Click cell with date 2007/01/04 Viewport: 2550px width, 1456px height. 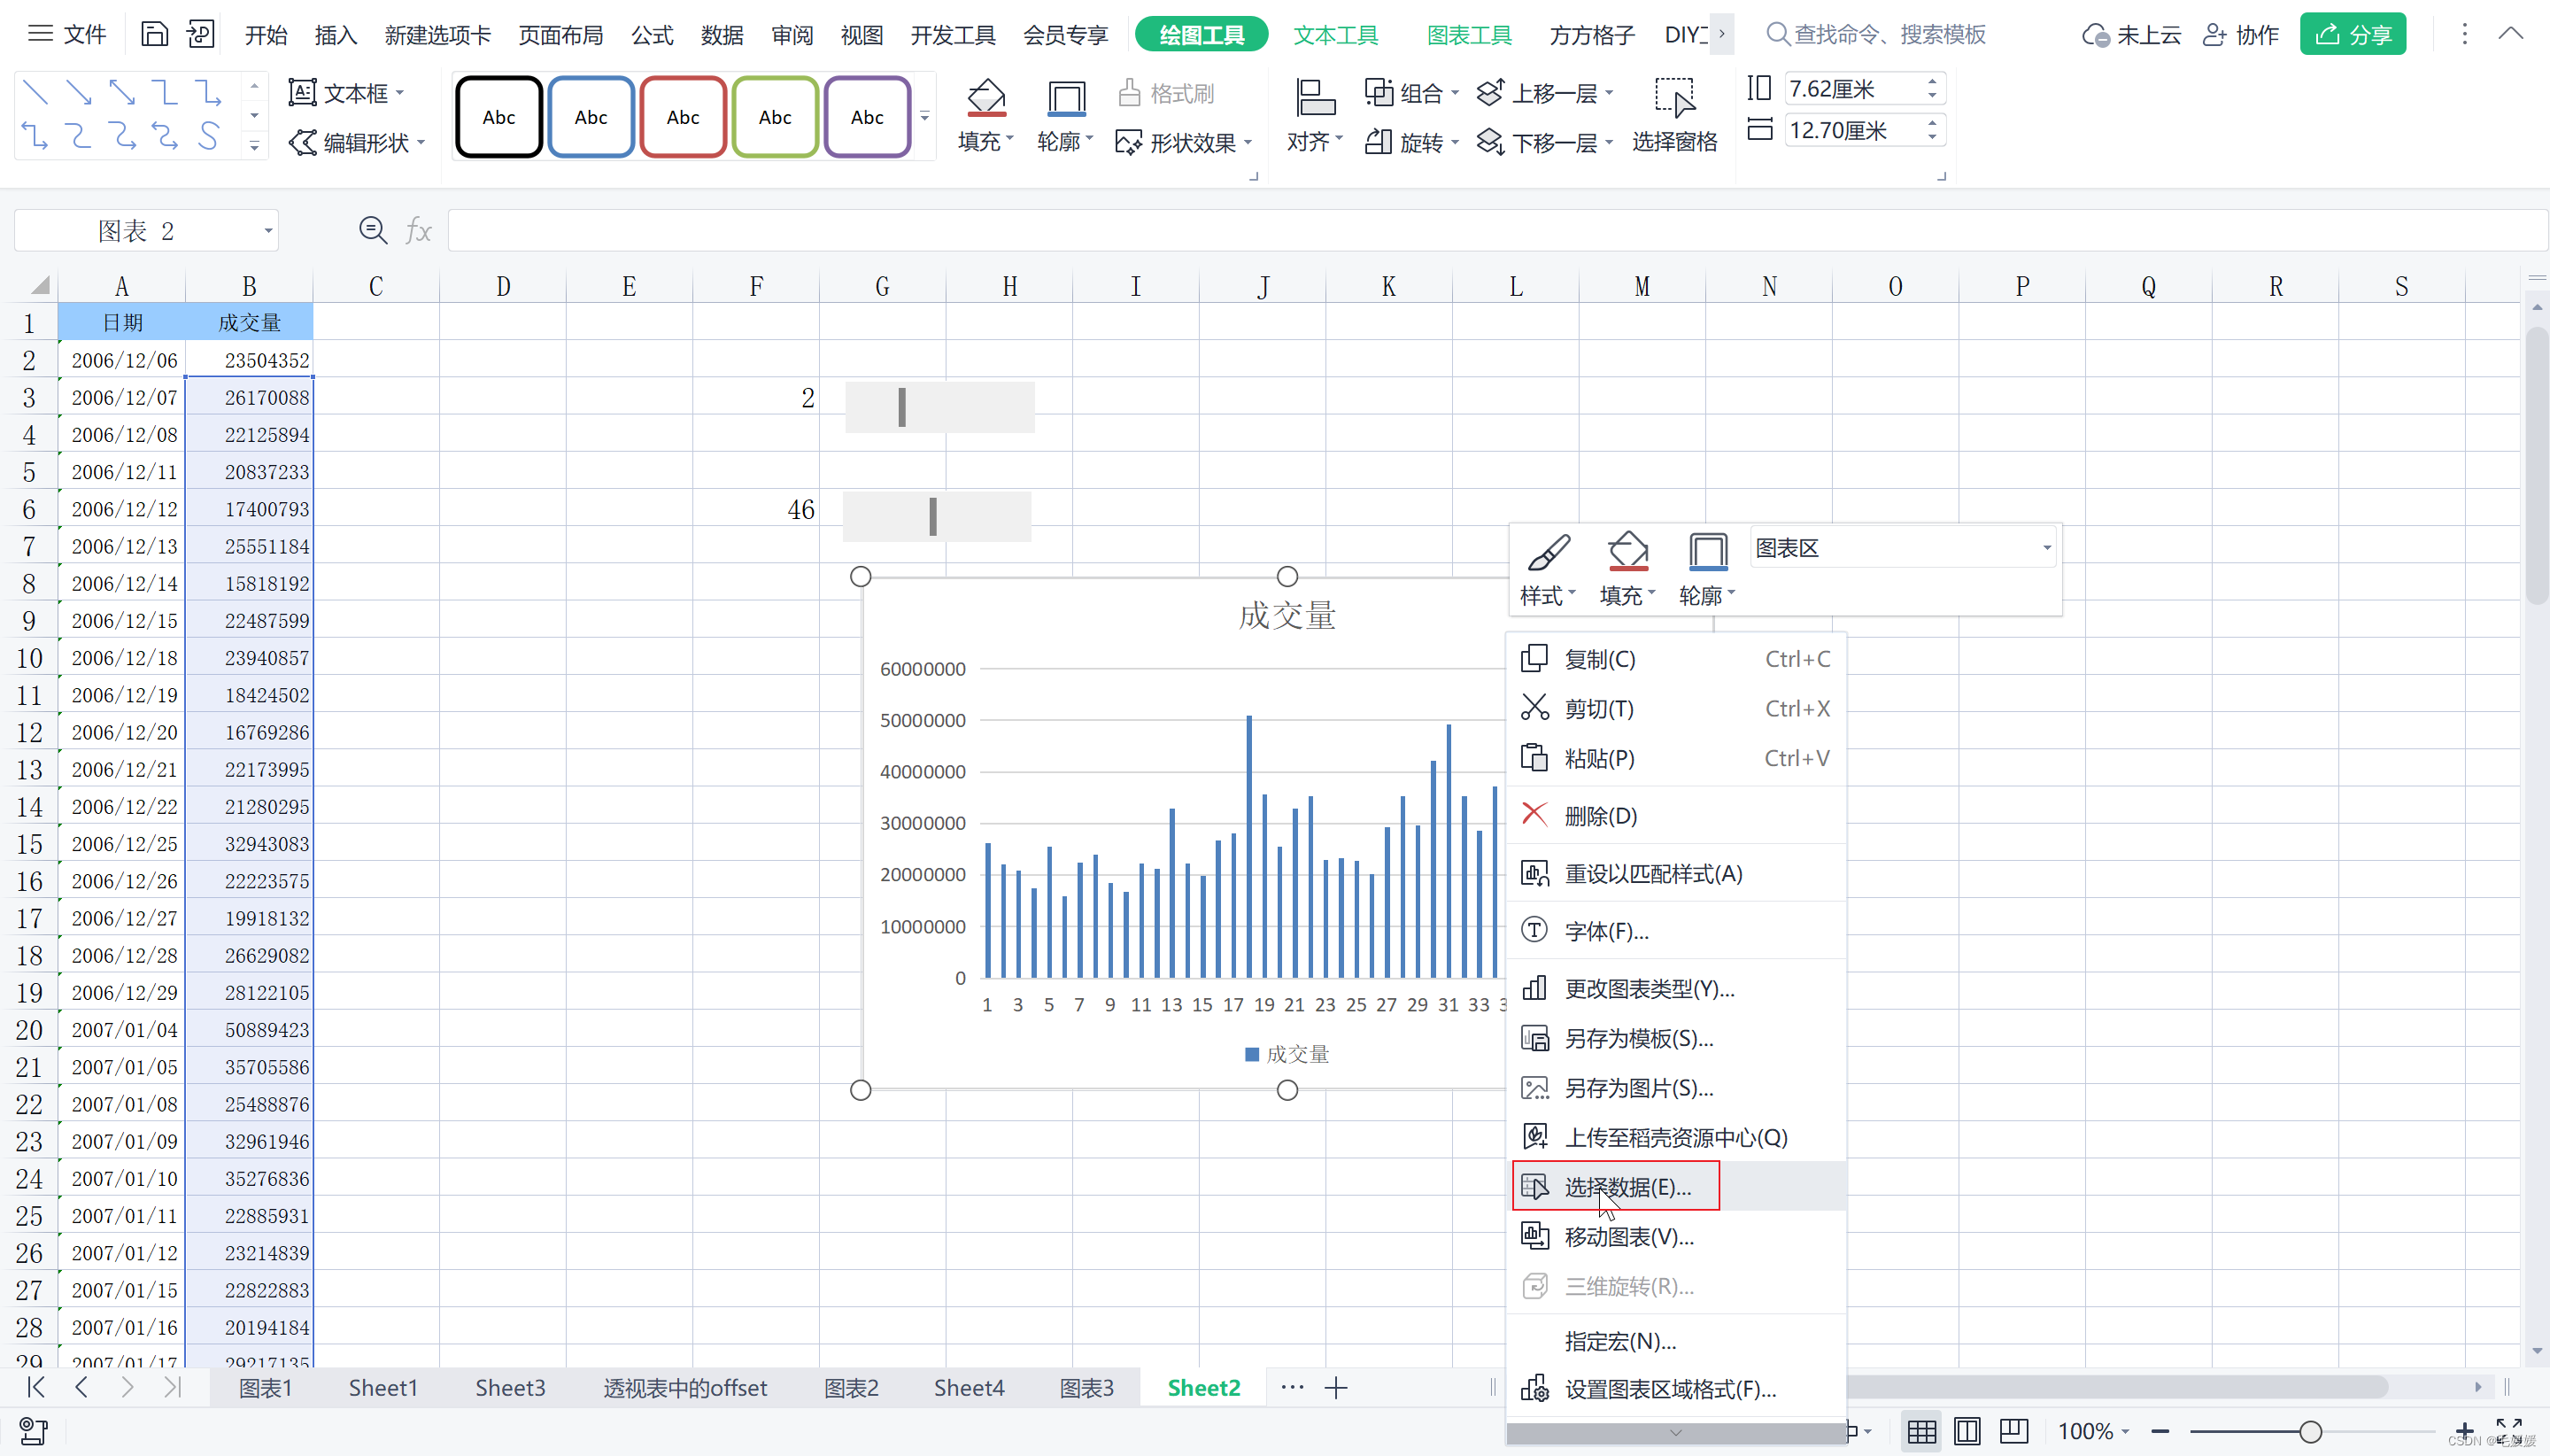pyautogui.click(x=123, y=1030)
